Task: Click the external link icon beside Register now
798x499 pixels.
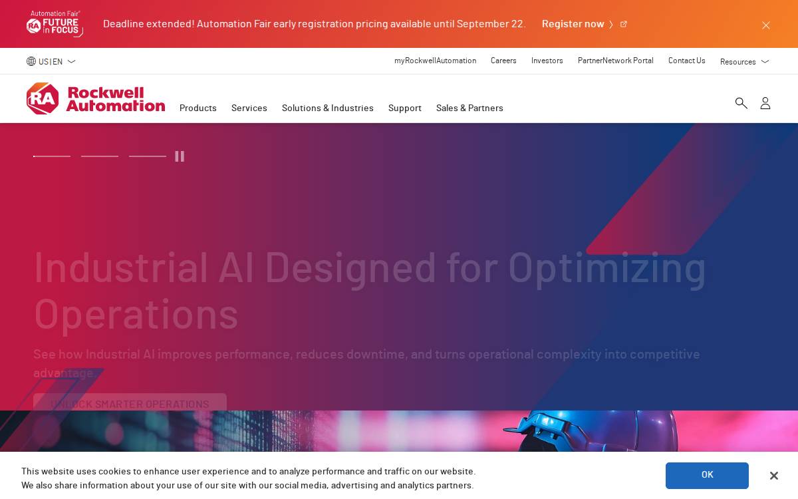Action: tap(623, 24)
